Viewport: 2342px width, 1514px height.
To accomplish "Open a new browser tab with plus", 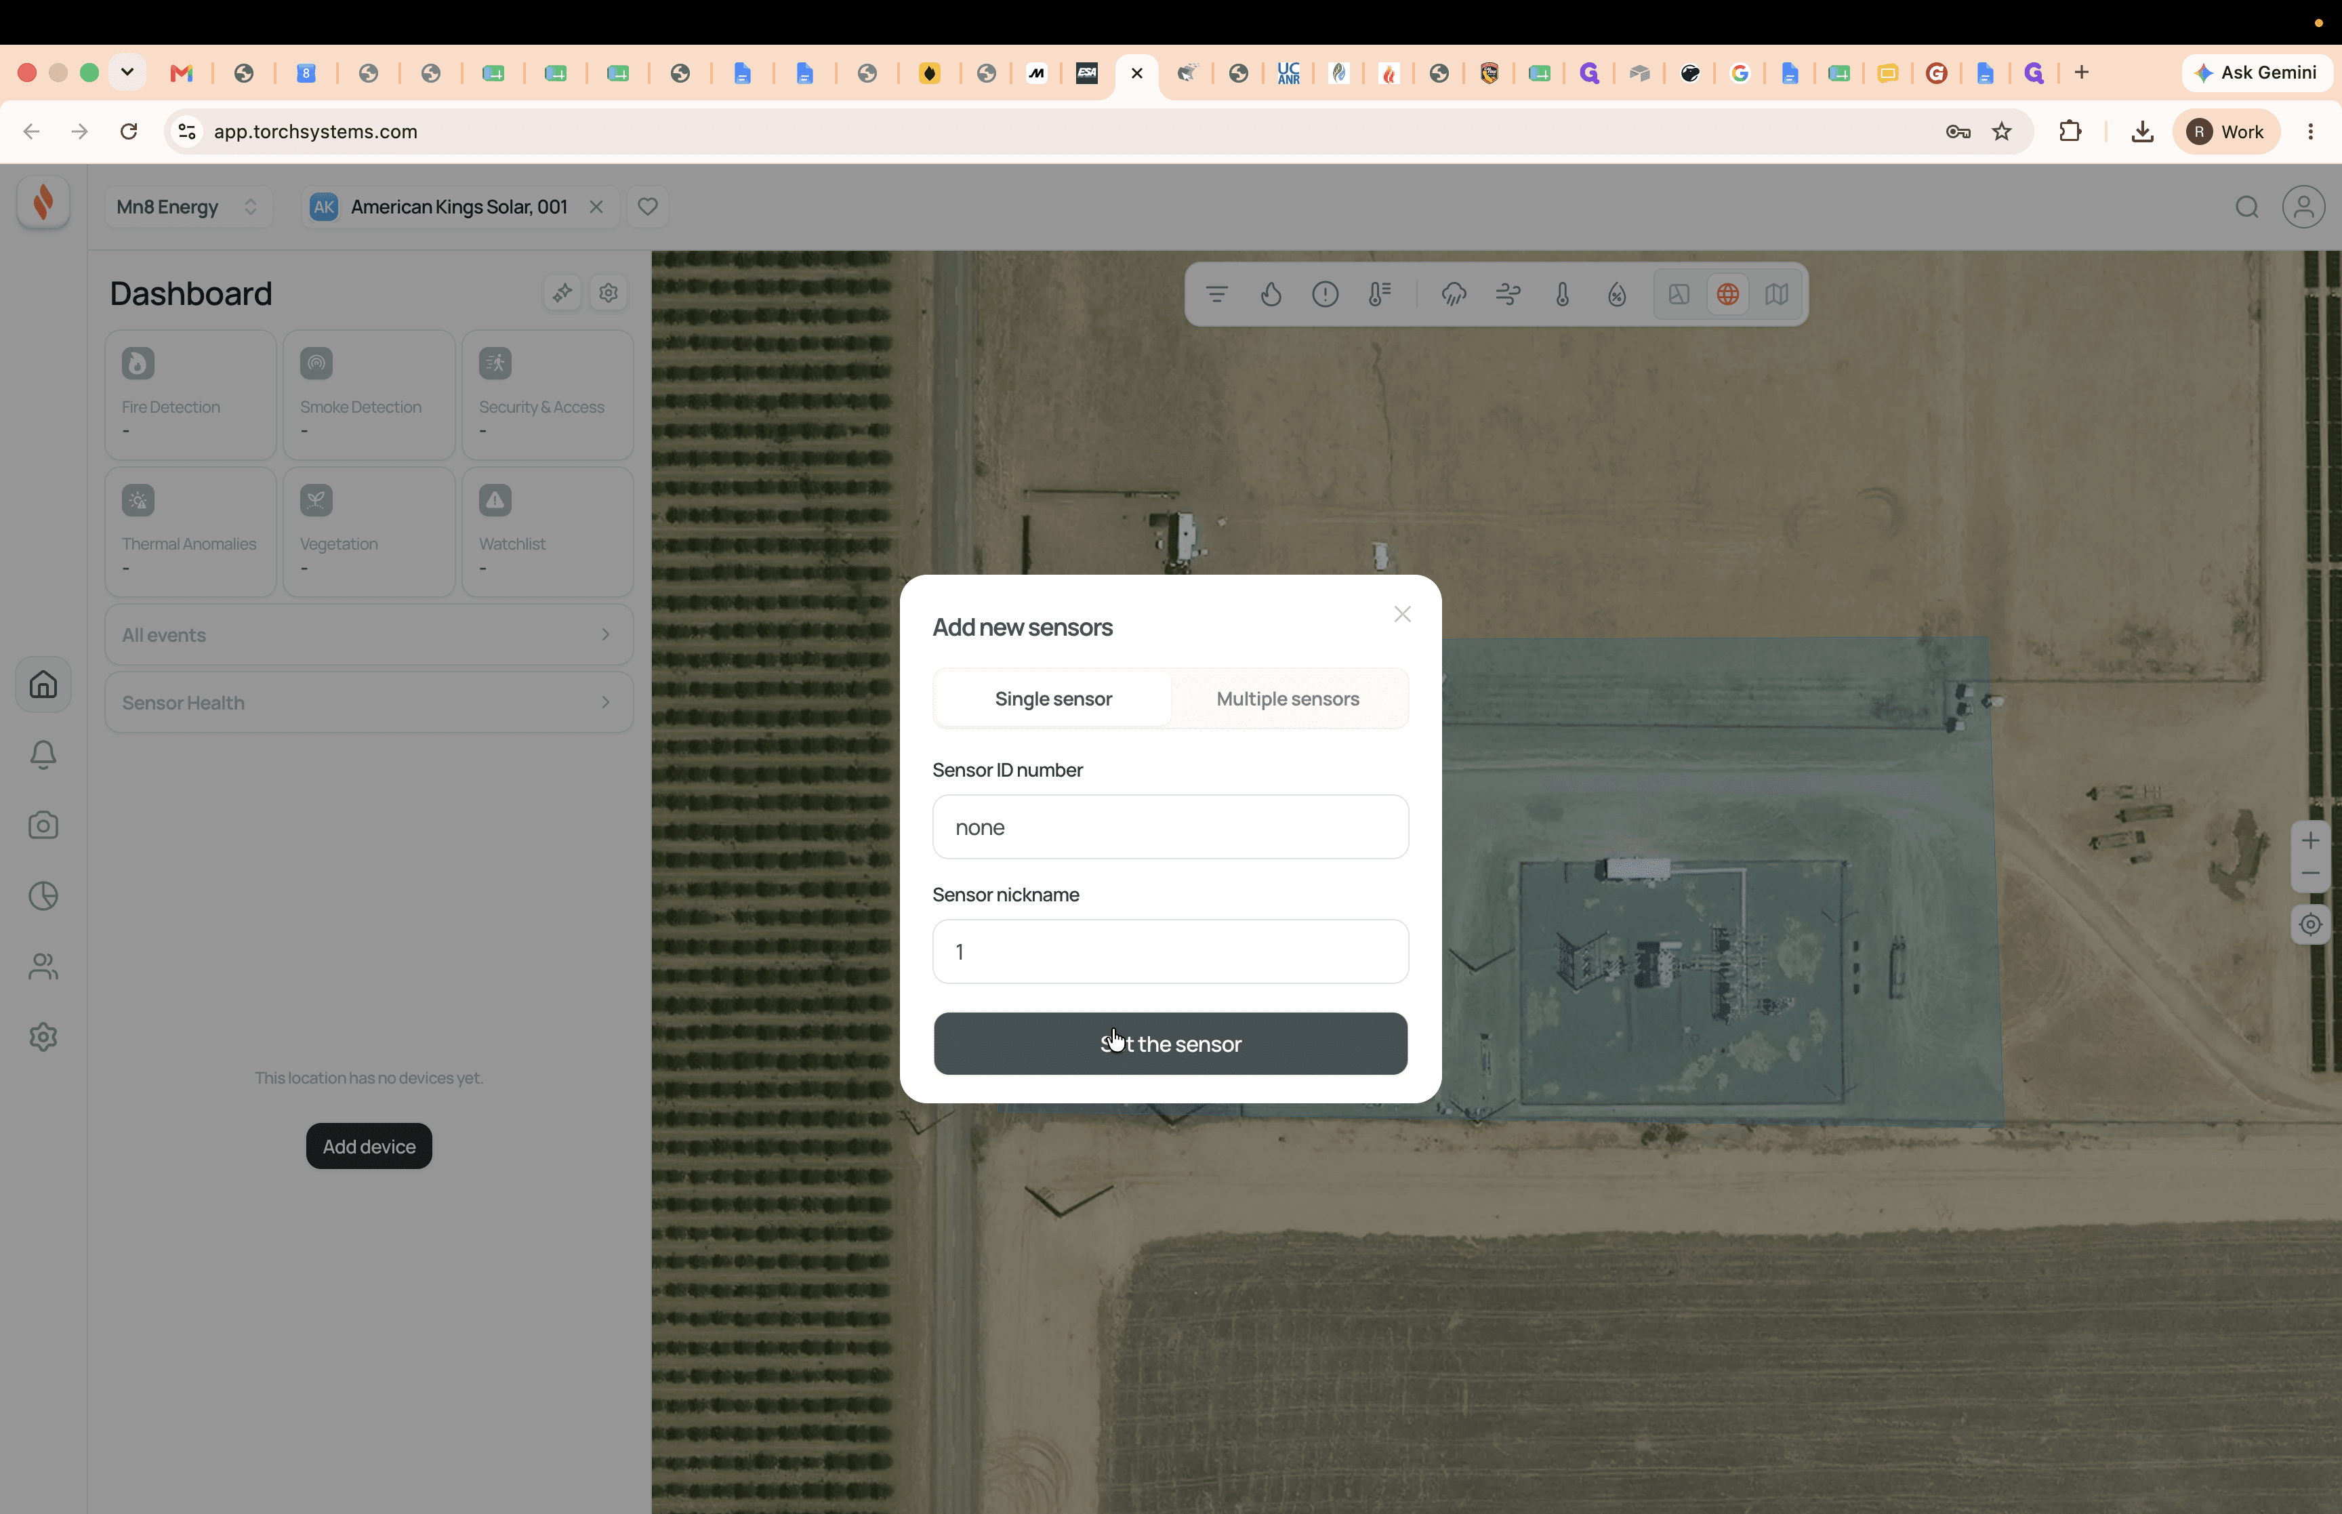I will 2082,73.
